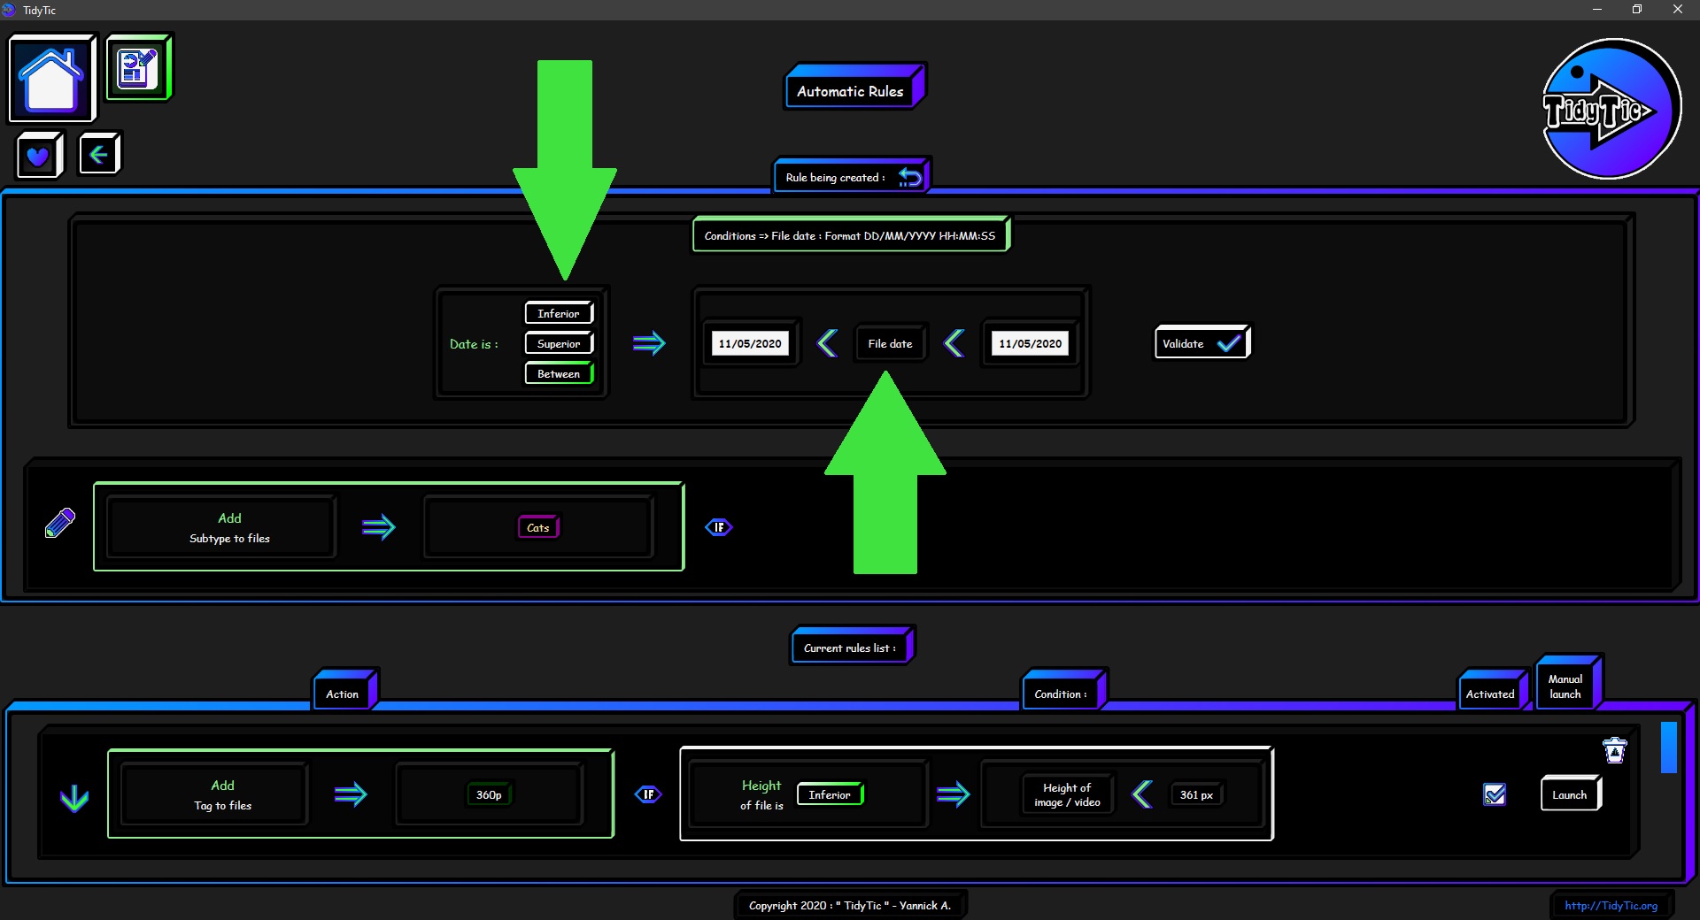Screen dimensions: 1700x920
Task: Click the undo arrow beside Rule being created
Action: tap(910, 177)
